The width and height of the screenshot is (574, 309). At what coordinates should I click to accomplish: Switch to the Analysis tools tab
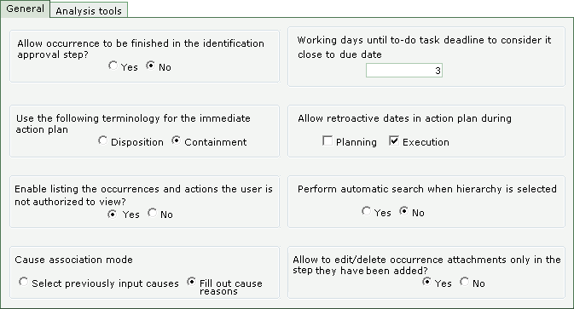pos(89,10)
